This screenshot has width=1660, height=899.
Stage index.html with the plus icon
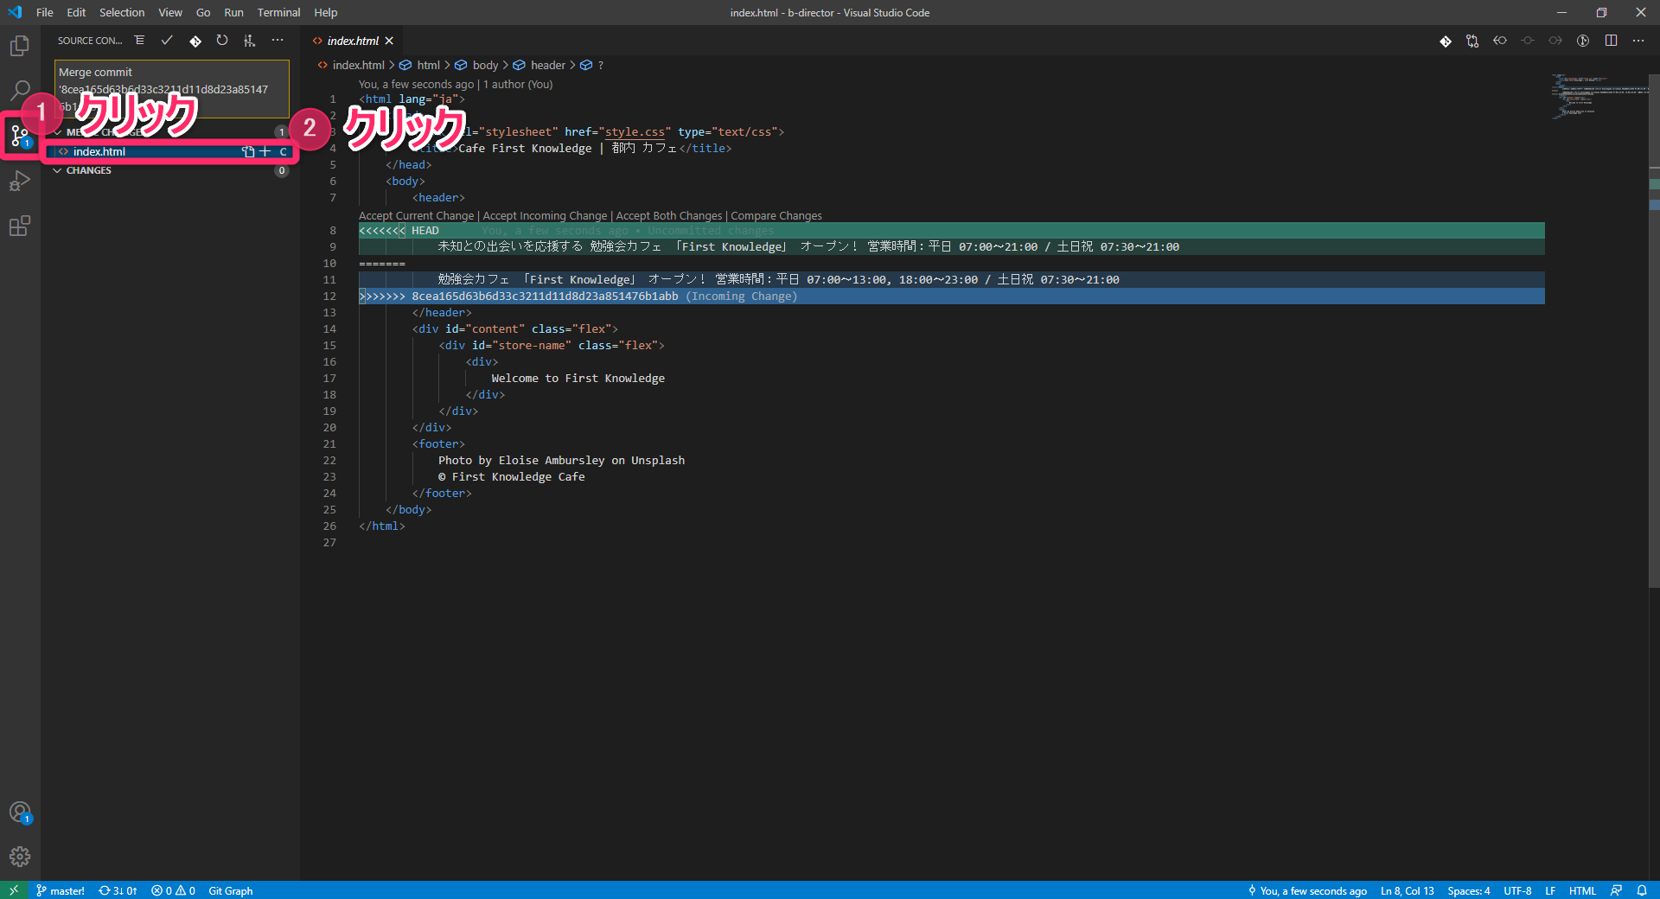(265, 151)
